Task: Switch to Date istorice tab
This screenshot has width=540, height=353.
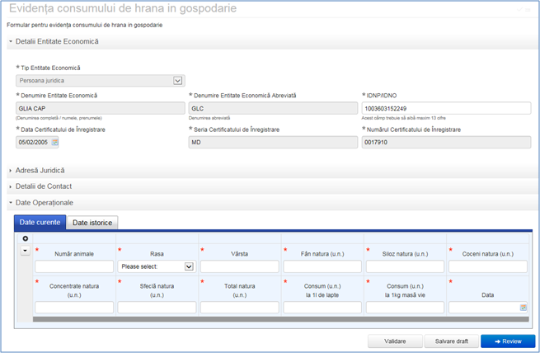Action: tap(93, 223)
